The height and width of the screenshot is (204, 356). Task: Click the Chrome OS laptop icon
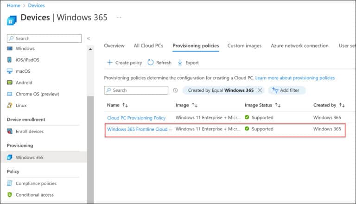10,94
